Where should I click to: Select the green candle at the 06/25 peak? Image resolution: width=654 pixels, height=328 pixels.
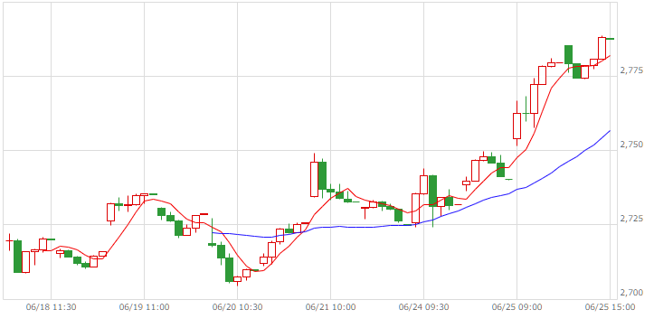click(568, 54)
